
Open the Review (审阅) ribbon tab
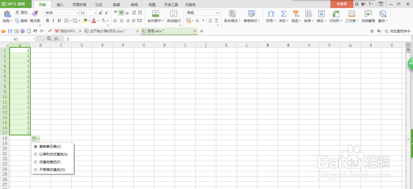click(134, 5)
